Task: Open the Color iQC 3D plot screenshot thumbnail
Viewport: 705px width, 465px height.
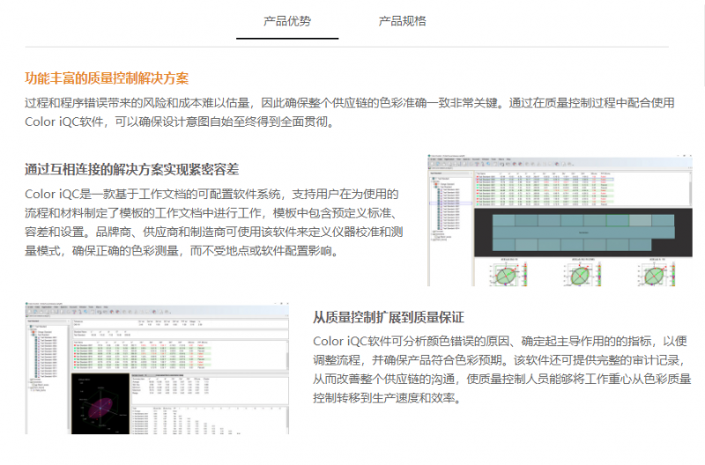Action: (x=157, y=368)
